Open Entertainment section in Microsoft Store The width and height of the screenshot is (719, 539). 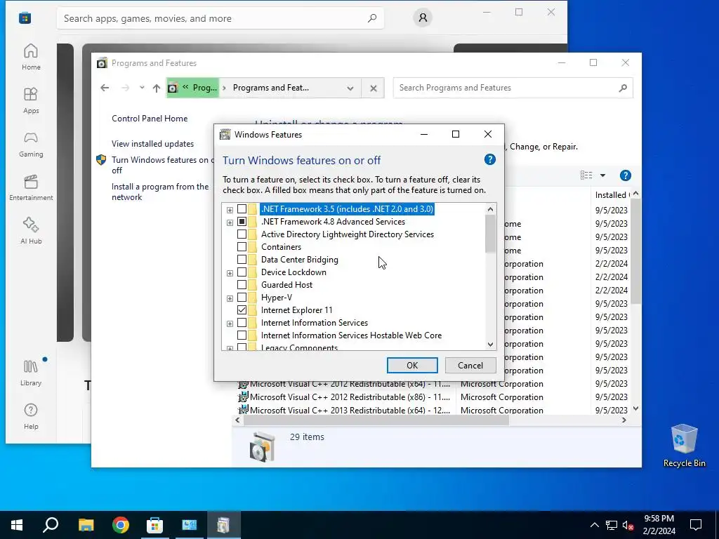coord(31,187)
